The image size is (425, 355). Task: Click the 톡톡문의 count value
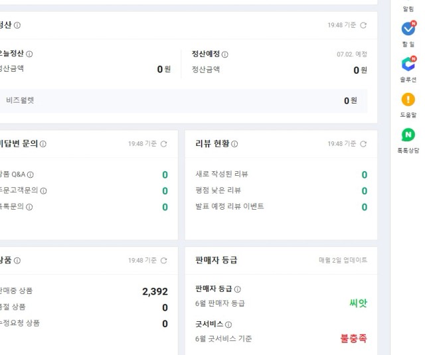(165, 207)
